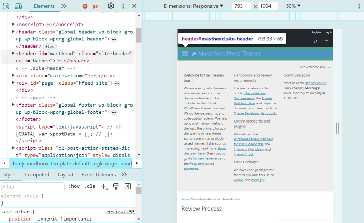
Task: Open DevTools settings with the gear icon
Action: click(111, 6)
